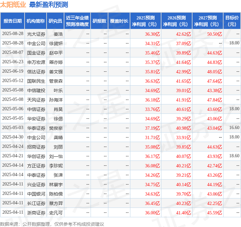Click the 最新盈利预测 heading
The image size is (241, 227).
coord(49,5)
